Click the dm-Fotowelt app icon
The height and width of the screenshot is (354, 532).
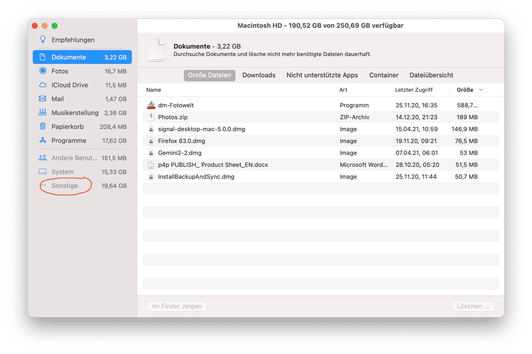coord(151,105)
